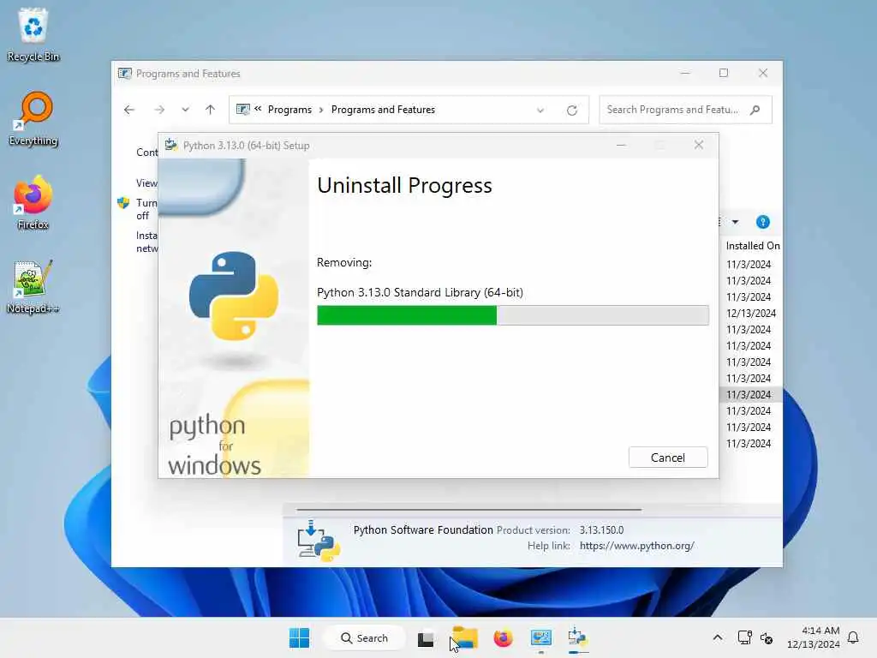Image resolution: width=877 pixels, height=658 pixels.
Task: Sort by the Installed On column
Action: pyautogui.click(x=752, y=246)
